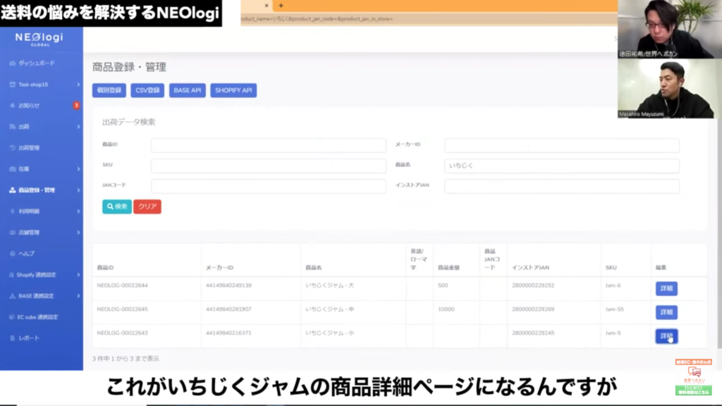Click the 在庫 icon in sidebar
Screen dimensions: 722x406
click(13, 169)
